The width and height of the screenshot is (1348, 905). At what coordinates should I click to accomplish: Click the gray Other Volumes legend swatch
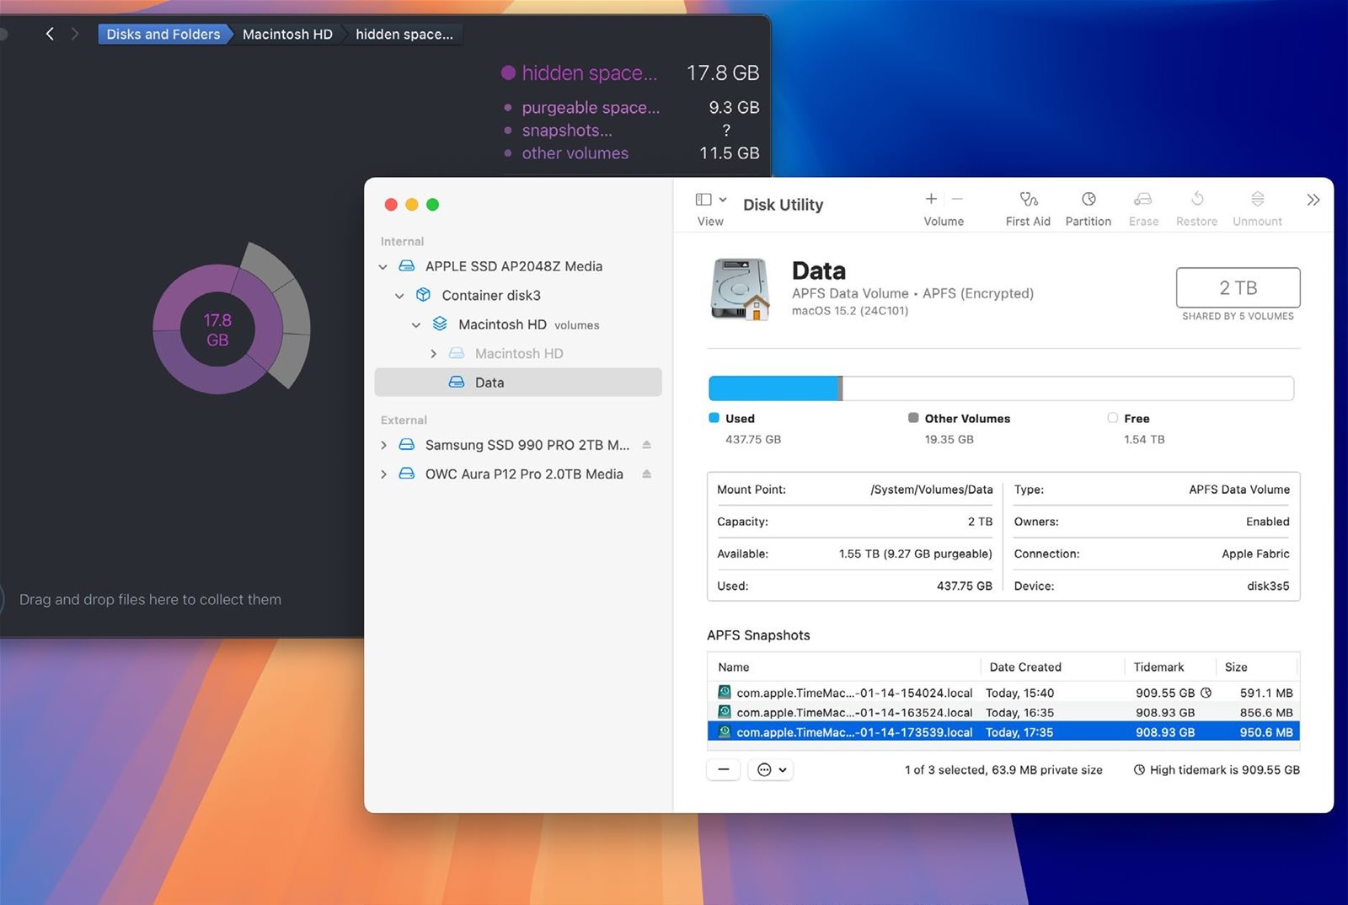pos(913,418)
